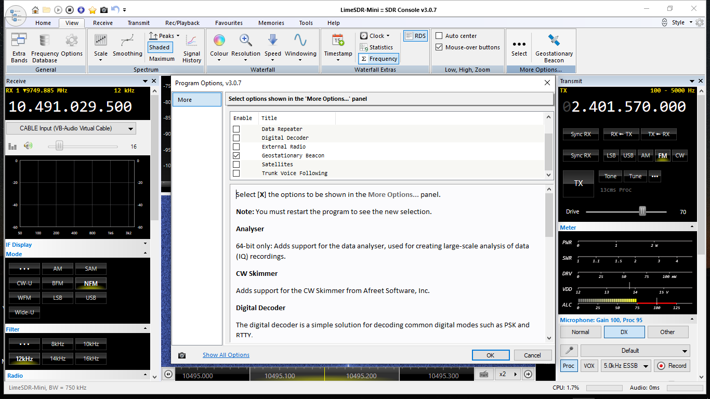Viewport: 710px width, 399px height.
Task: Click the audio level bars icon
Action: pos(12,147)
